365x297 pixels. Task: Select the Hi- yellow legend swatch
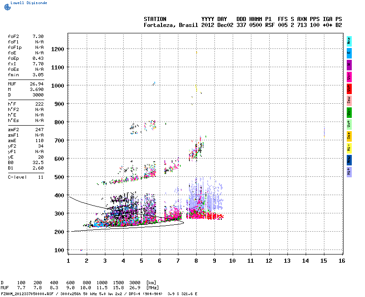click(349, 148)
